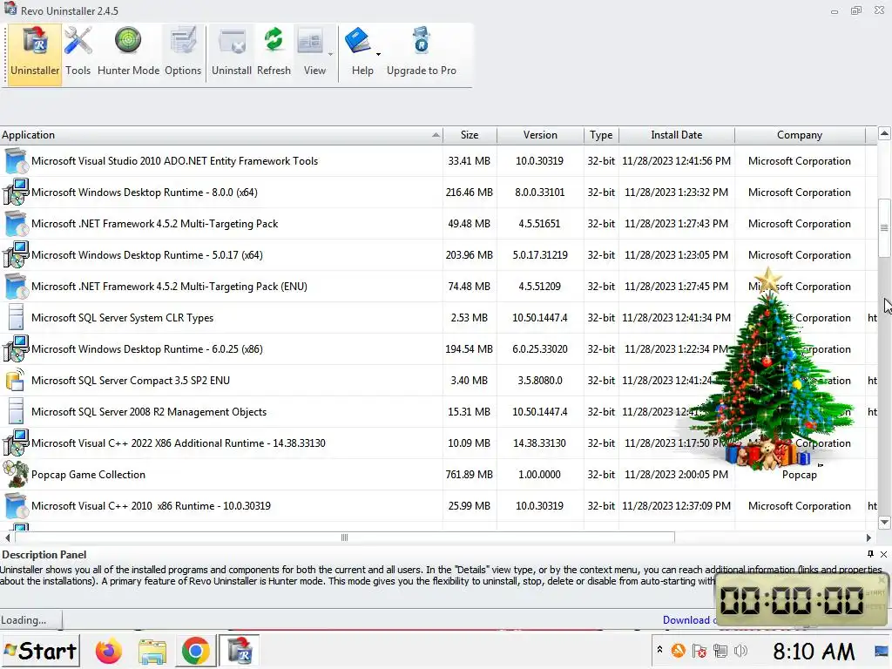Click the Uninstall toolbar button
The width and height of the screenshot is (892, 669).
coord(232,54)
